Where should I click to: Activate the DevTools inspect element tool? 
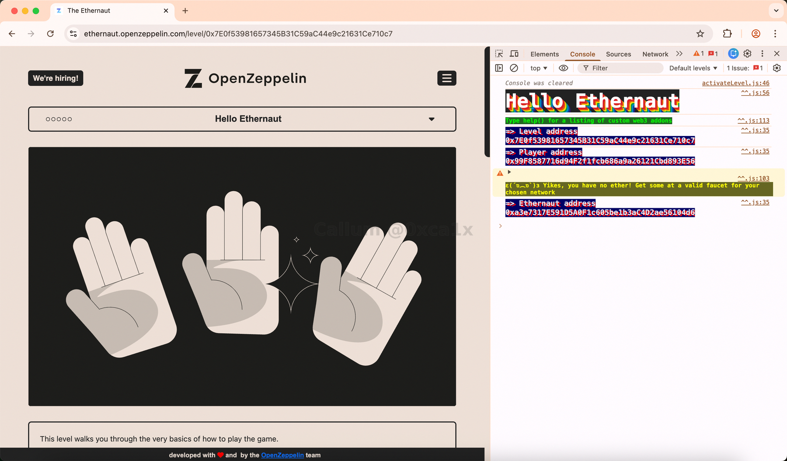pos(499,54)
